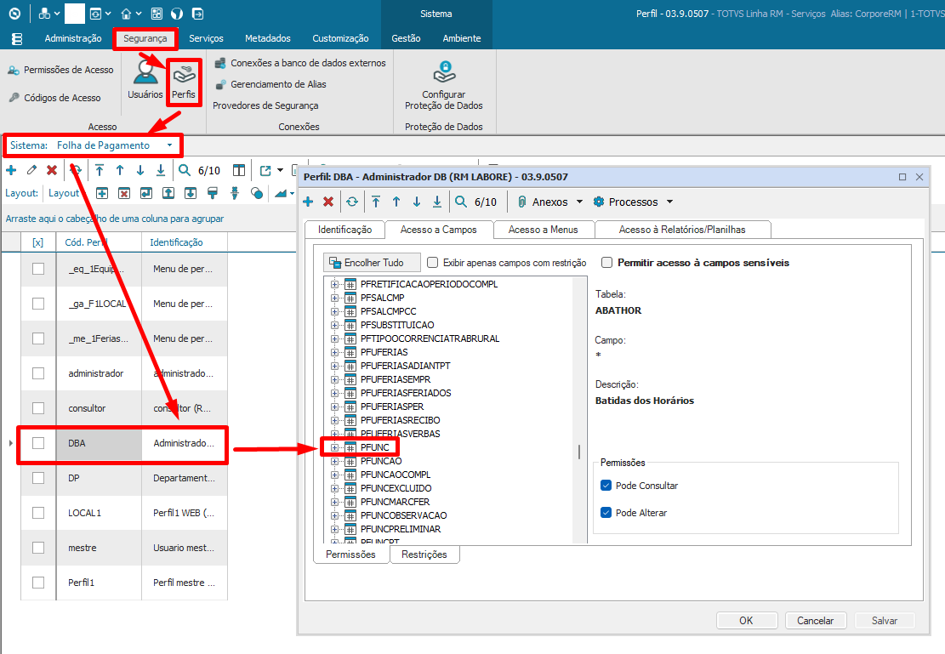Screen dimensions: 945x654
Task: Click the layout paint brush icon
Action: click(212, 193)
